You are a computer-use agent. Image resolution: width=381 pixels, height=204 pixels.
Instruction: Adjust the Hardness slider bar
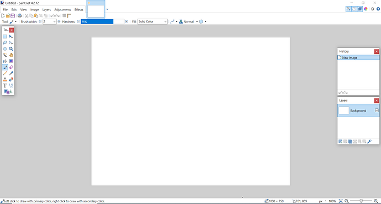(102, 21)
